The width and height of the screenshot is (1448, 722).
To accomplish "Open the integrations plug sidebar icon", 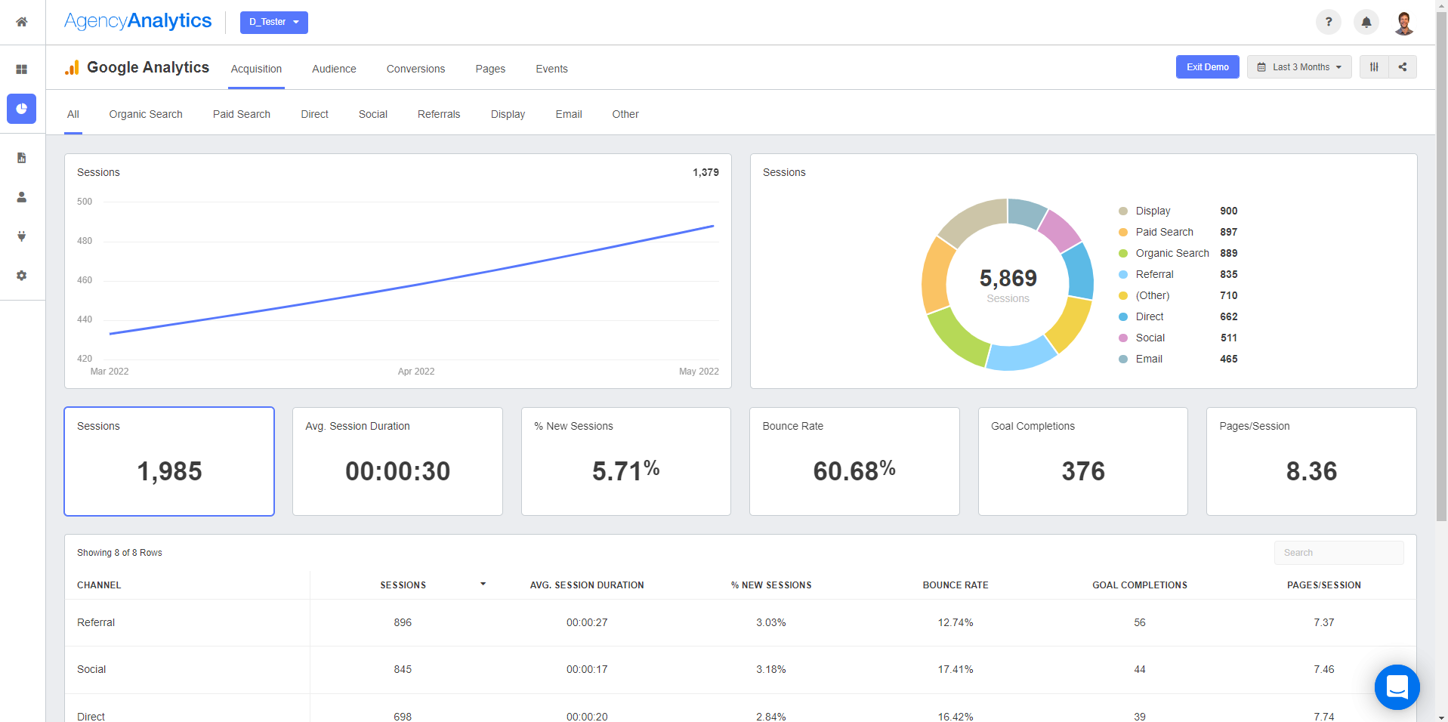I will (x=22, y=236).
